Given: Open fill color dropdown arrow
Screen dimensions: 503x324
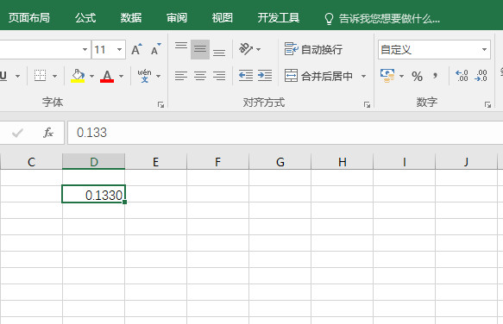Looking at the screenshot, I should [x=91, y=76].
